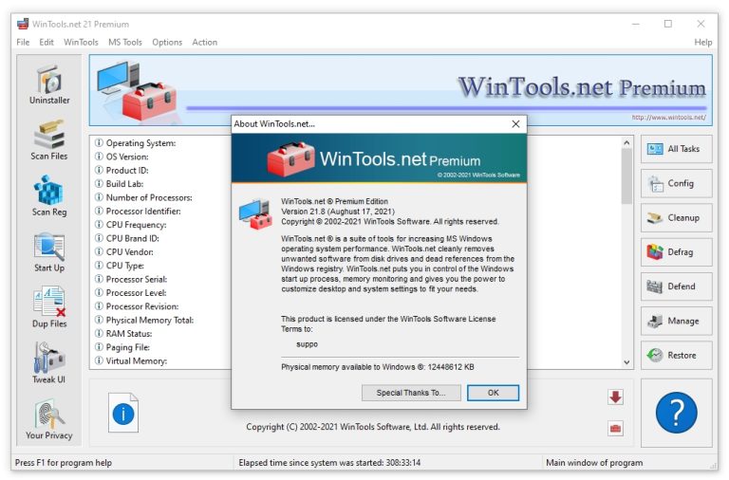Screen dimensions: 729x480
Task: Click the large blue Help question mark
Action: click(676, 413)
